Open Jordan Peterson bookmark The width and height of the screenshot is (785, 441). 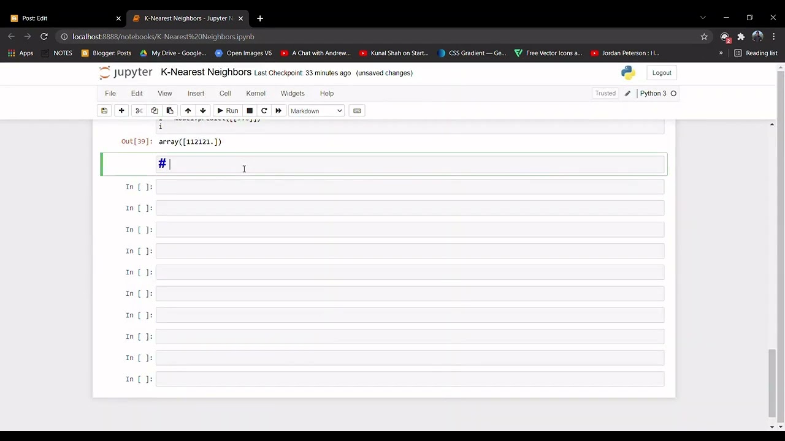tap(625, 53)
